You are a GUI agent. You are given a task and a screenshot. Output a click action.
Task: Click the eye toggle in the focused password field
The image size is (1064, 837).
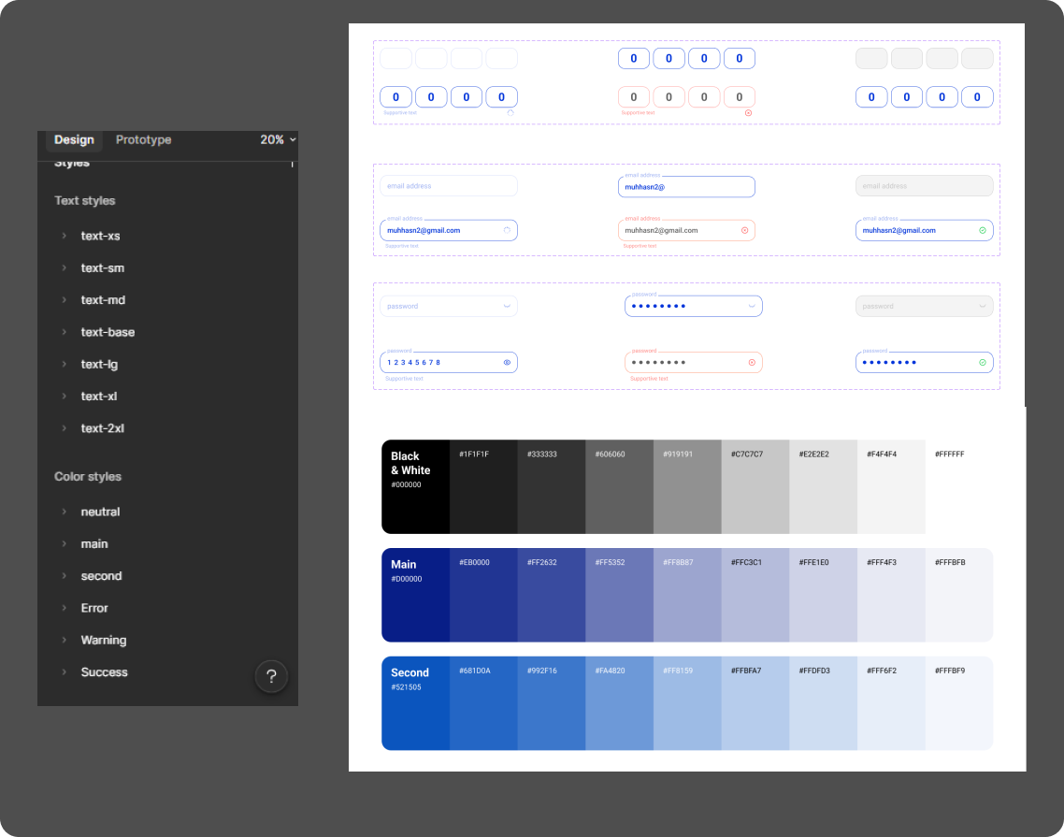[752, 306]
